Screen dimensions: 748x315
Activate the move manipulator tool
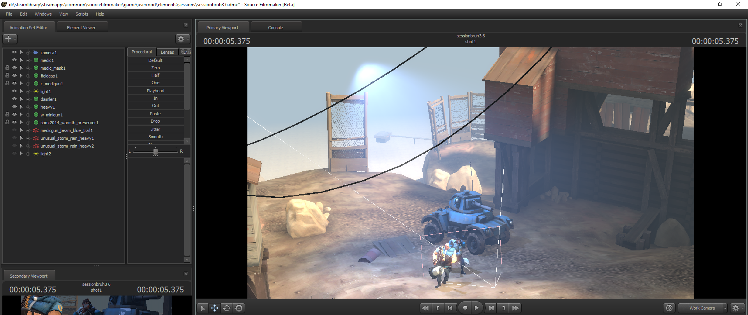pos(215,308)
